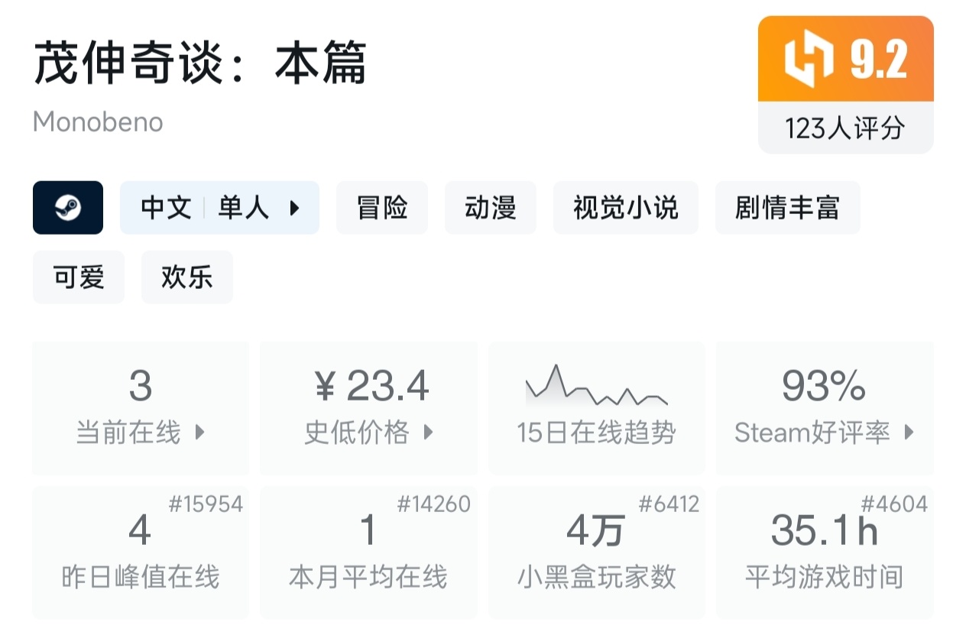Choose the 可爱 tag
Viewport: 966px width, 632px height.
[79, 277]
